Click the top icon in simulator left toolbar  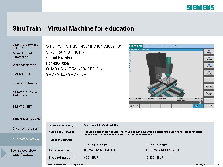pyautogui.click(x=130, y=53)
